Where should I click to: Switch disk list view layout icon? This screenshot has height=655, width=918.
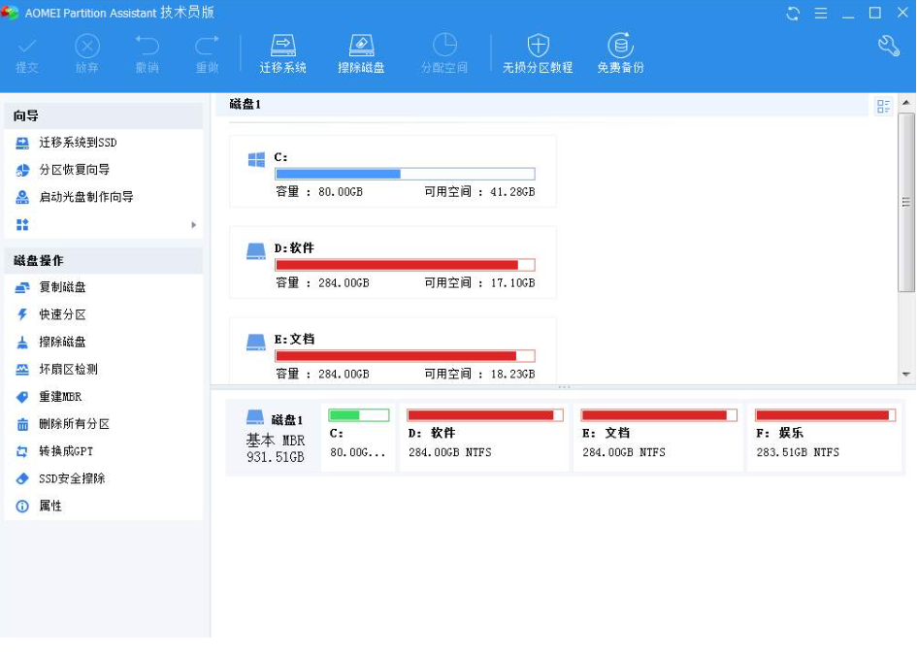(883, 107)
